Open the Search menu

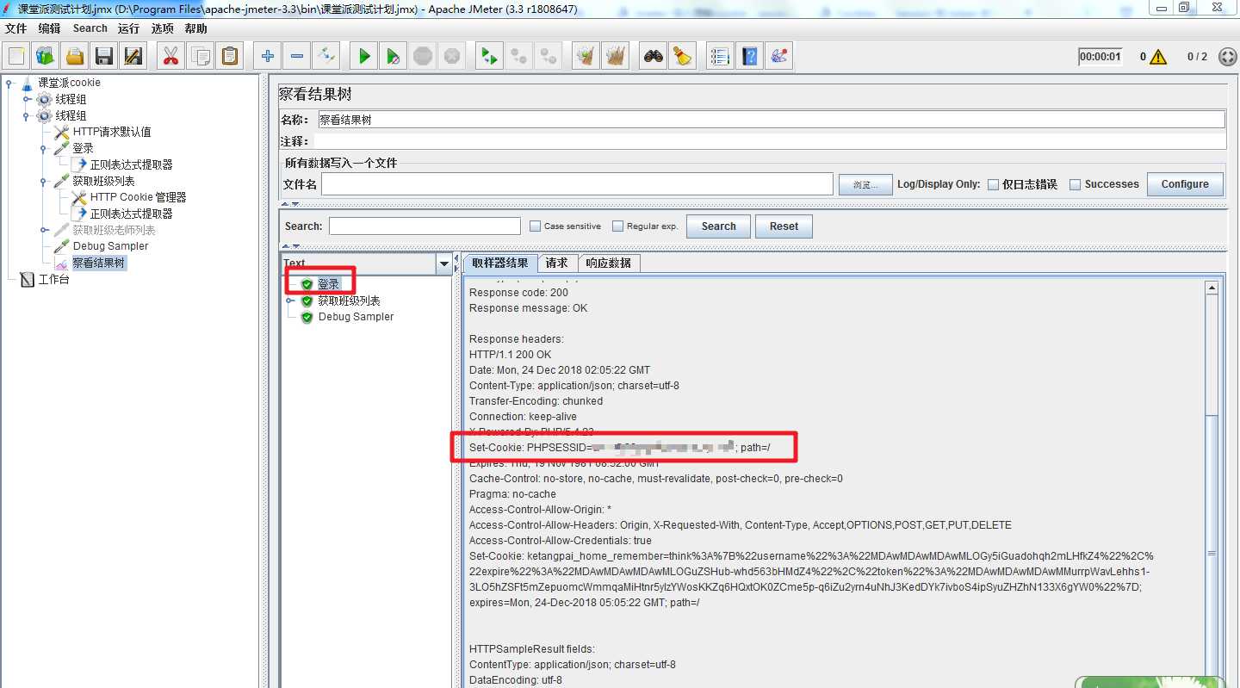[x=90, y=28]
